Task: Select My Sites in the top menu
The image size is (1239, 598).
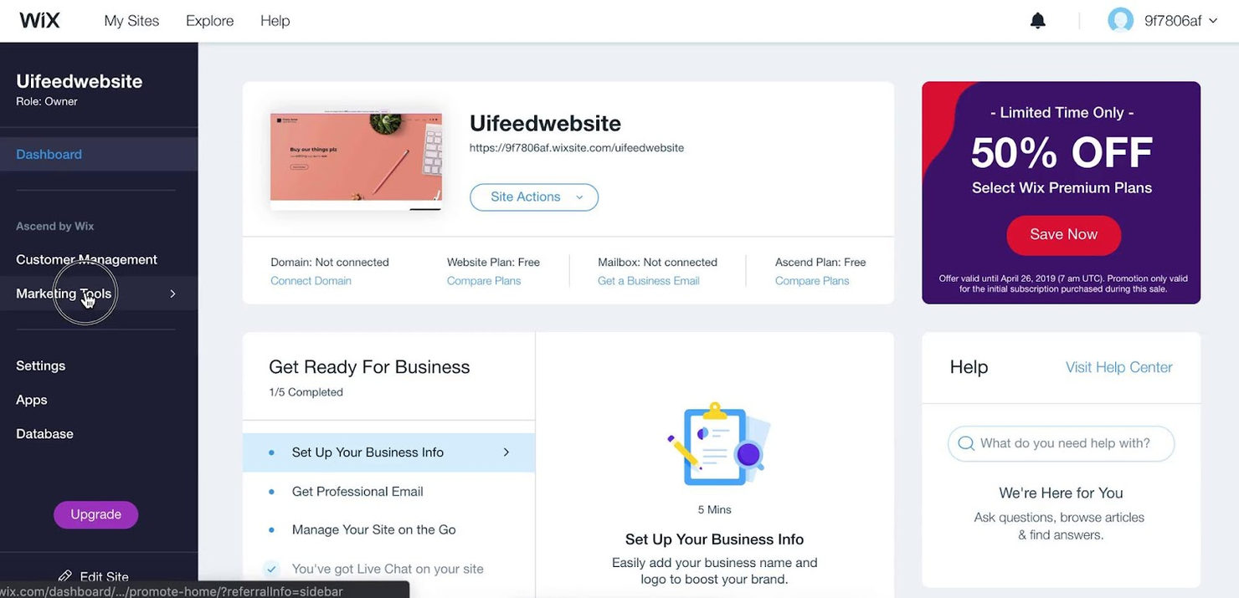Action: [x=131, y=20]
